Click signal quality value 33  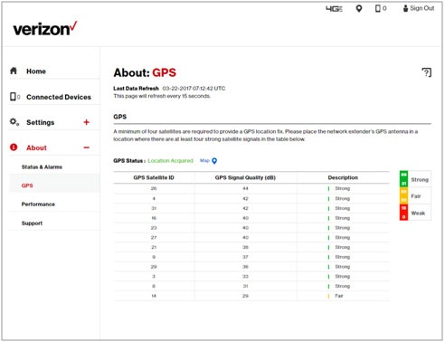coord(245,276)
